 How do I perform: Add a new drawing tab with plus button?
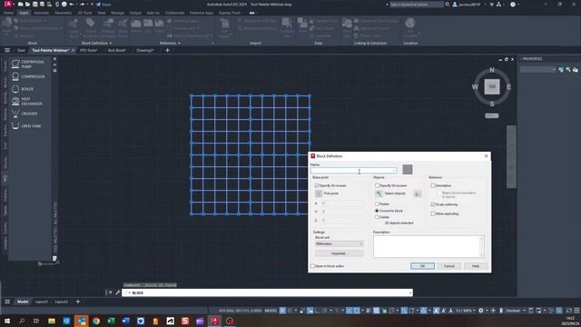click(167, 50)
